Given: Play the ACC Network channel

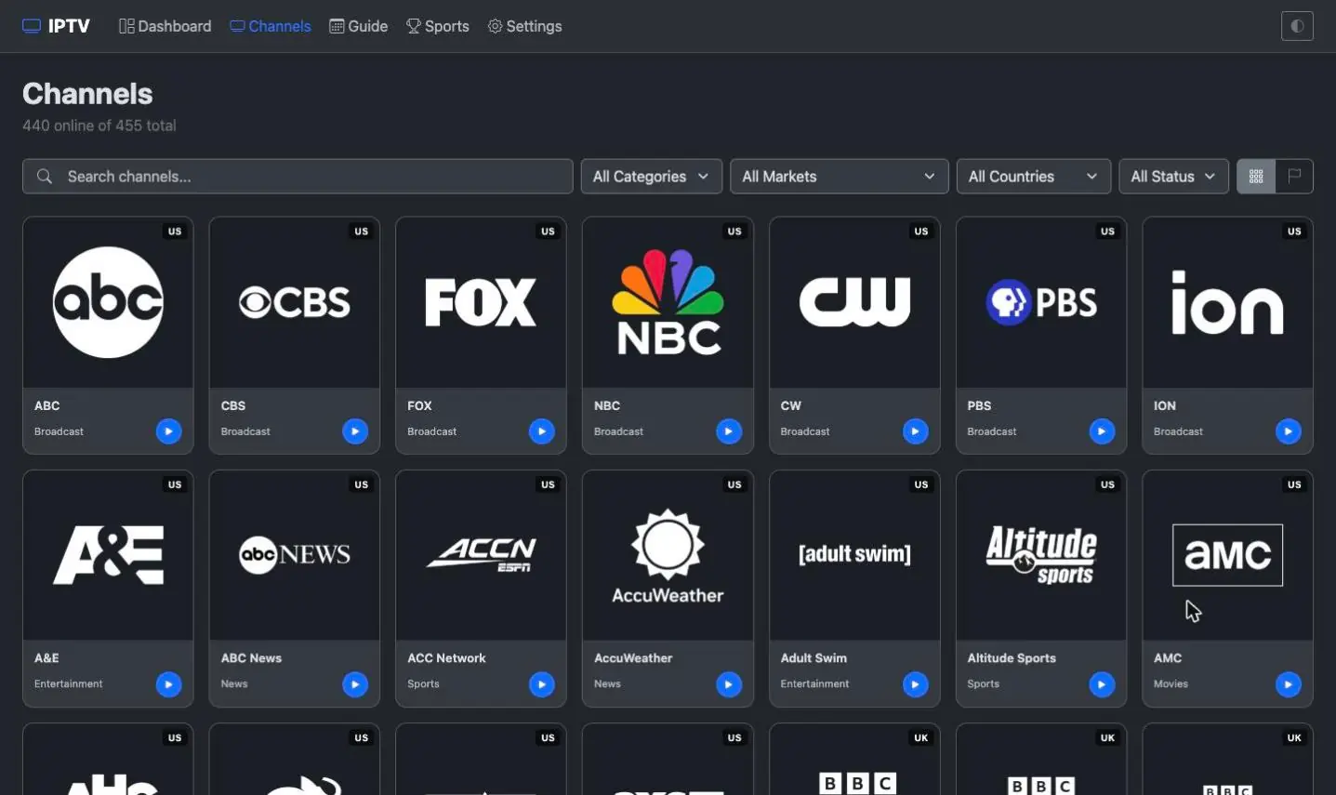Looking at the screenshot, I should [x=542, y=684].
